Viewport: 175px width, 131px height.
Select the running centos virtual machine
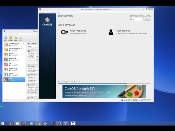click(14, 79)
